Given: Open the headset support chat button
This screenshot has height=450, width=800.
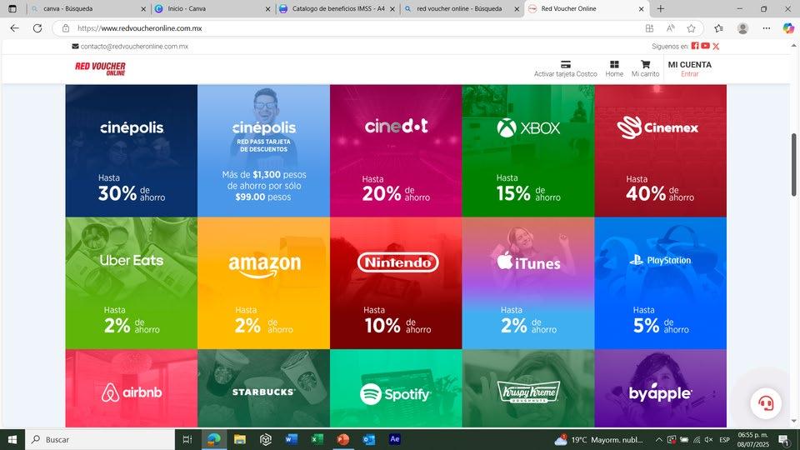Looking at the screenshot, I should 766,403.
